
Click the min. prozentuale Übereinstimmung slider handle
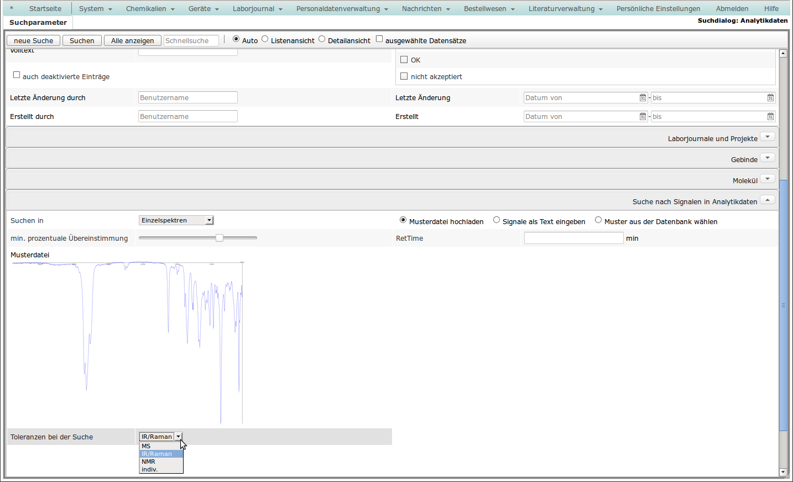220,238
